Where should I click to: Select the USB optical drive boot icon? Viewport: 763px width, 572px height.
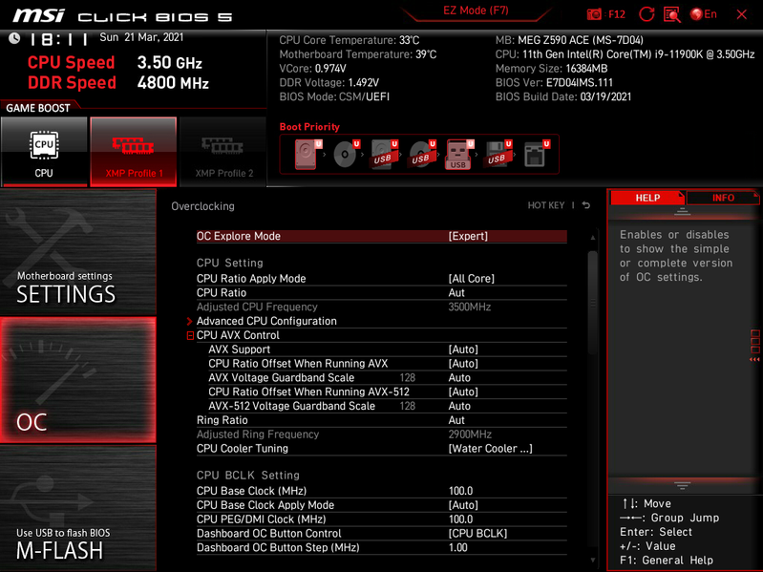click(x=422, y=154)
